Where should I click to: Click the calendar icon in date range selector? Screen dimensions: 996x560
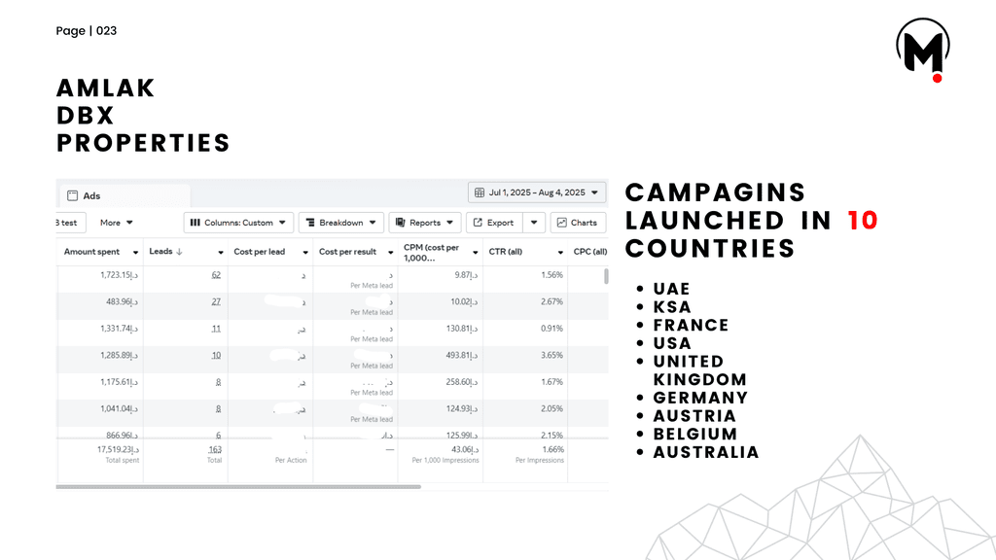(x=480, y=192)
